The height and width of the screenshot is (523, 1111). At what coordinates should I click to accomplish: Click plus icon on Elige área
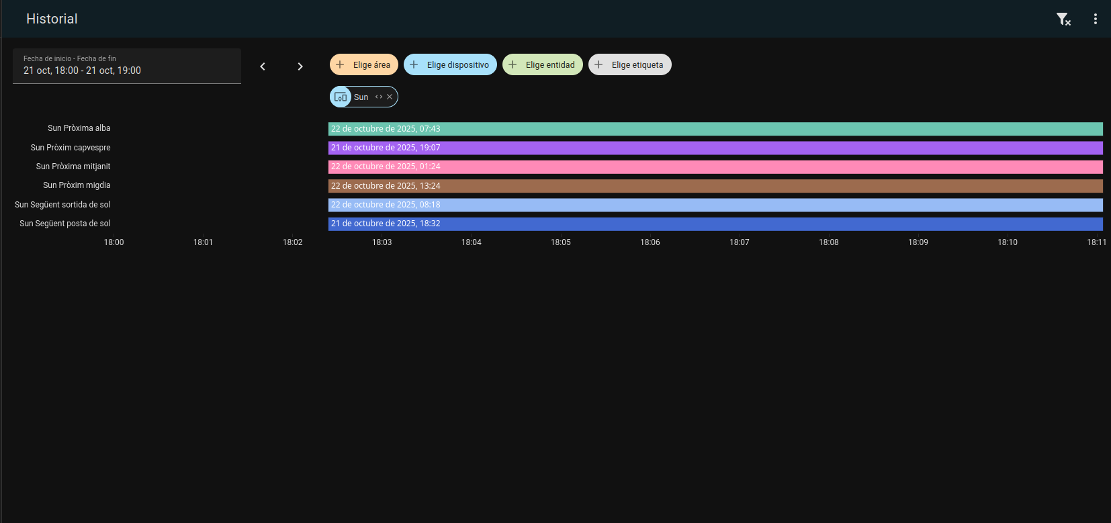point(341,64)
